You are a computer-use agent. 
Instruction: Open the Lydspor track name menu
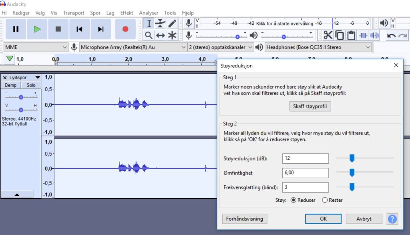pos(24,78)
